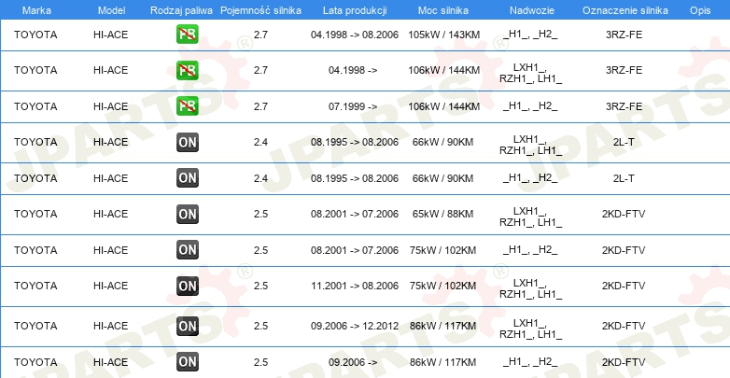Image resolution: width=730 pixels, height=378 pixels.
Task: Select the 2KD-FTV engine code in the 11.2001 row
Action: click(x=624, y=286)
